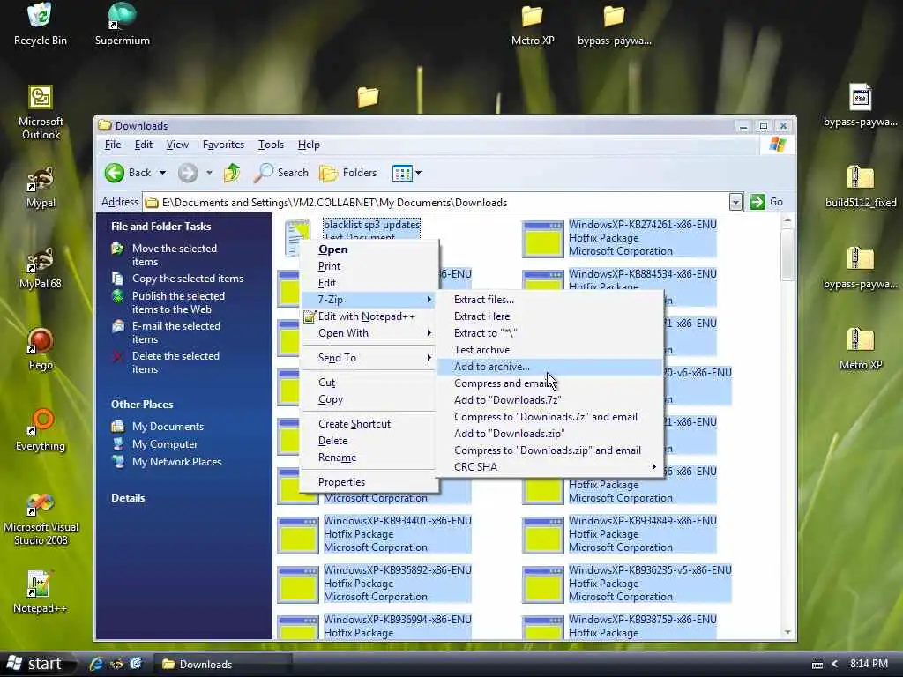Open the View menu
Screen dimensions: 903x677
[x=177, y=145]
